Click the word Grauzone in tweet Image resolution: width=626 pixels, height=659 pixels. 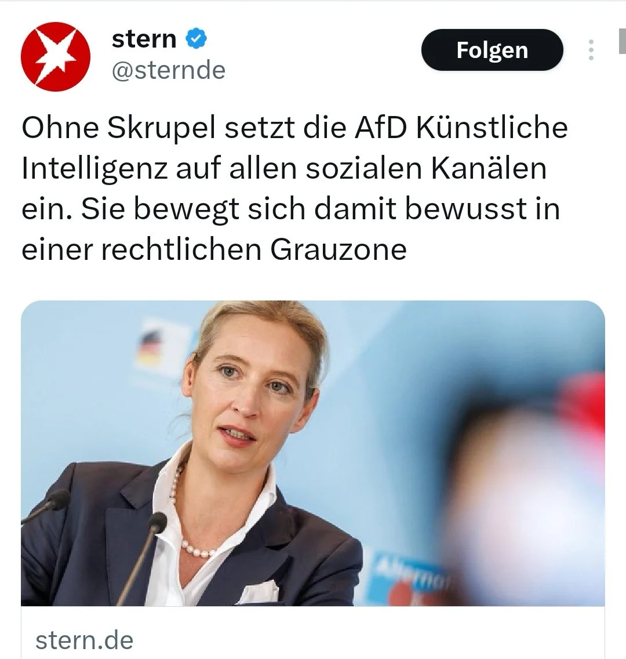point(339,249)
